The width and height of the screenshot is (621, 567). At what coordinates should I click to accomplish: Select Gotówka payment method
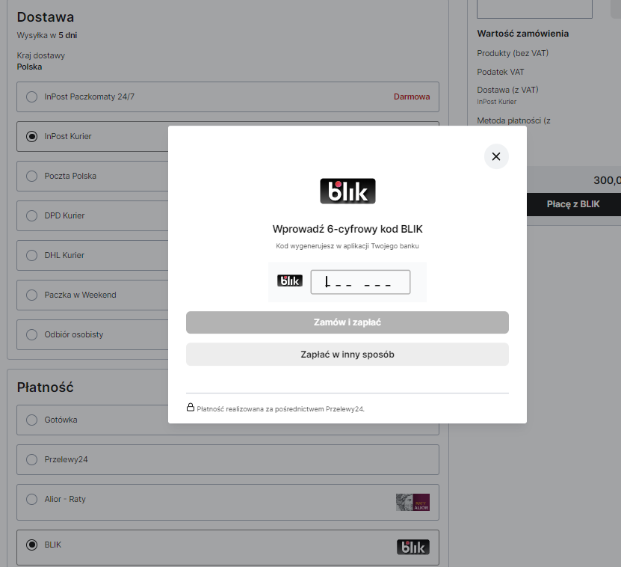pyautogui.click(x=31, y=420)
